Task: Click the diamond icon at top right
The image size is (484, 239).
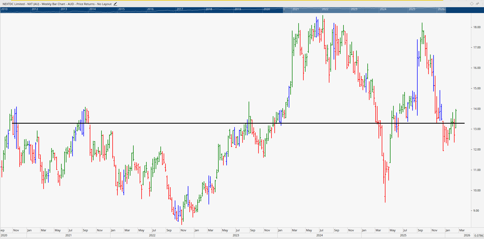Action: click(472, 4)
